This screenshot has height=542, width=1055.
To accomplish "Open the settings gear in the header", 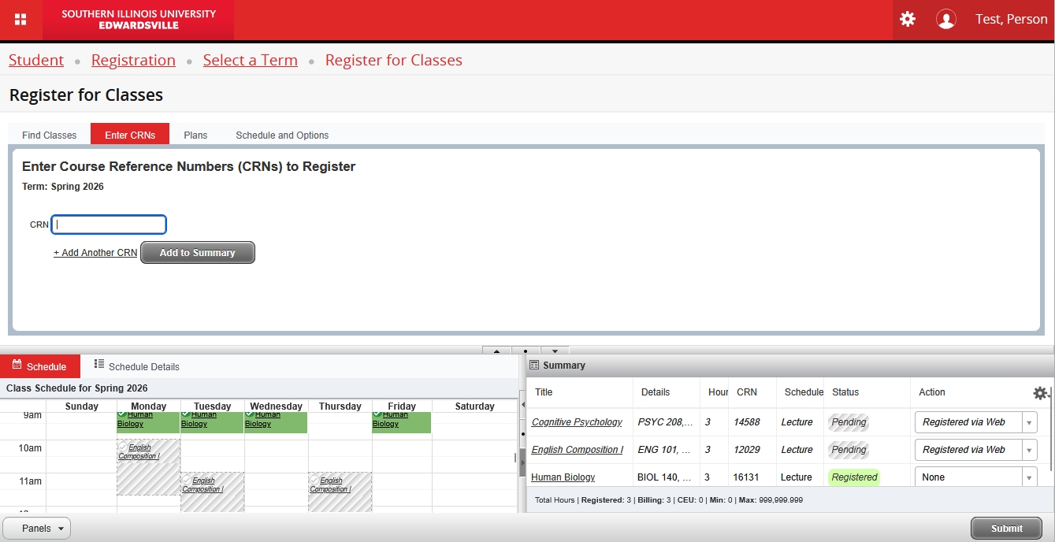I will pos(908,19).
